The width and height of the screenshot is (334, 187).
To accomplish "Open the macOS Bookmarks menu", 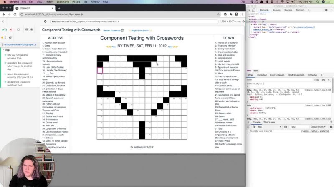I will click(x=63, y=2).
